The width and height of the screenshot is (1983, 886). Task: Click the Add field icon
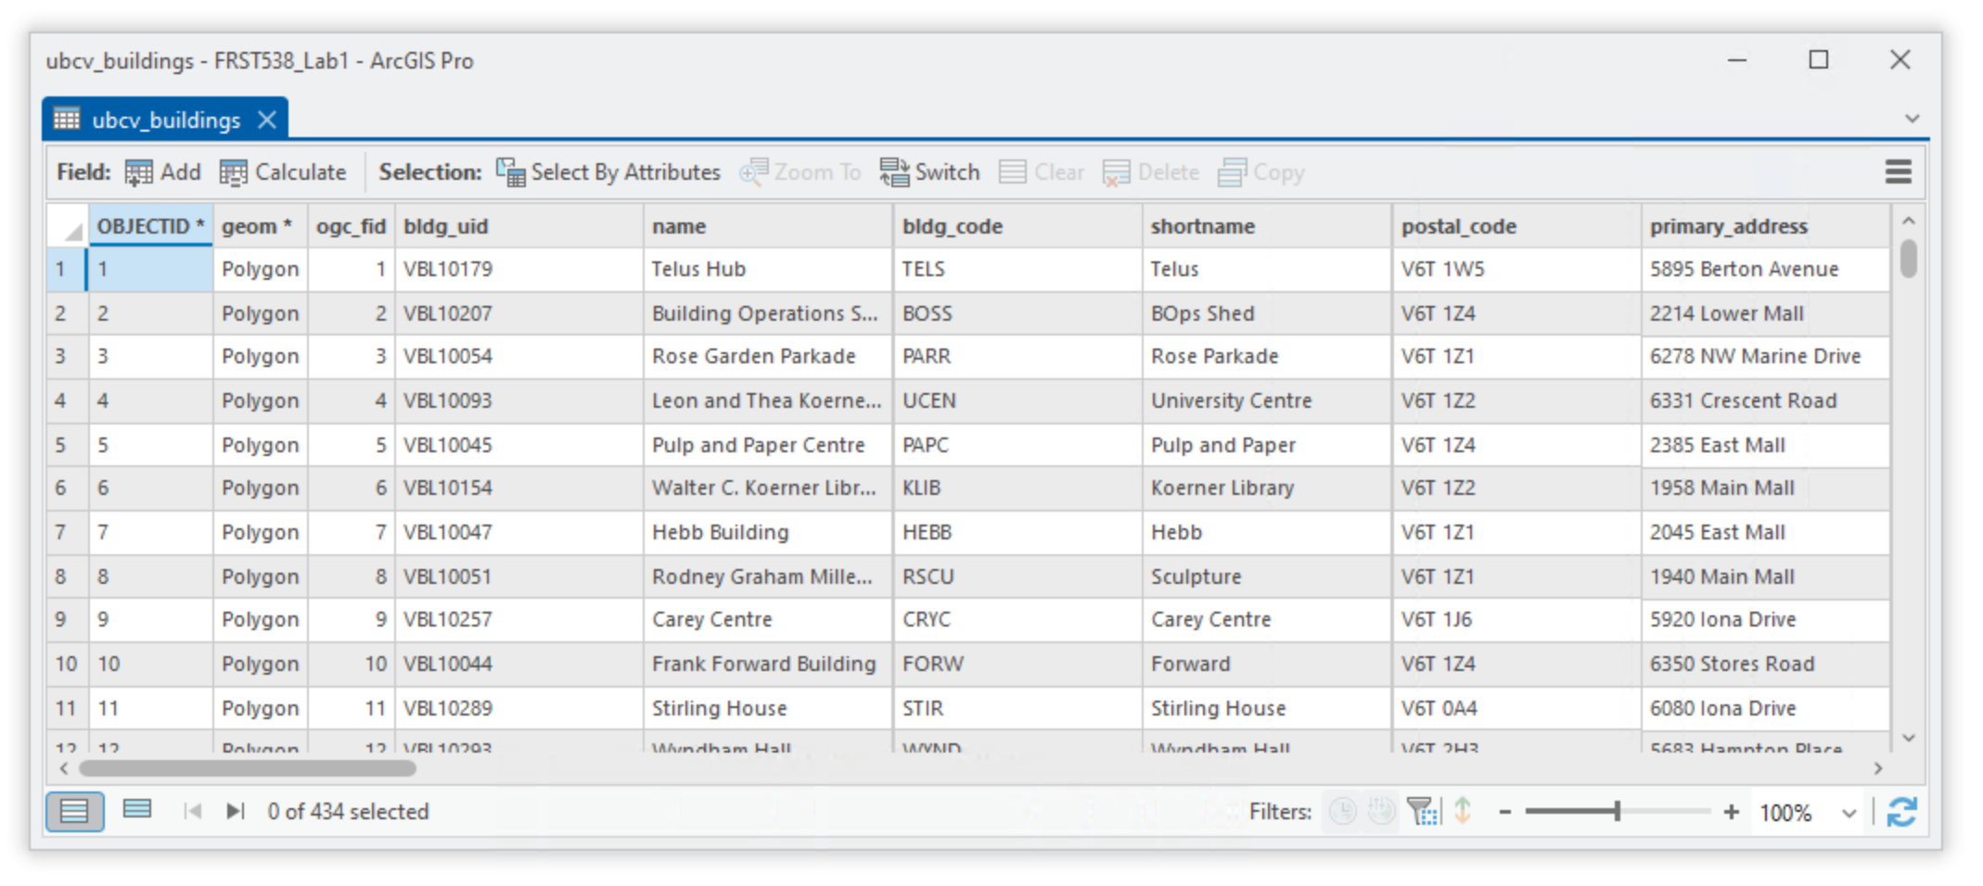(139, 172)
